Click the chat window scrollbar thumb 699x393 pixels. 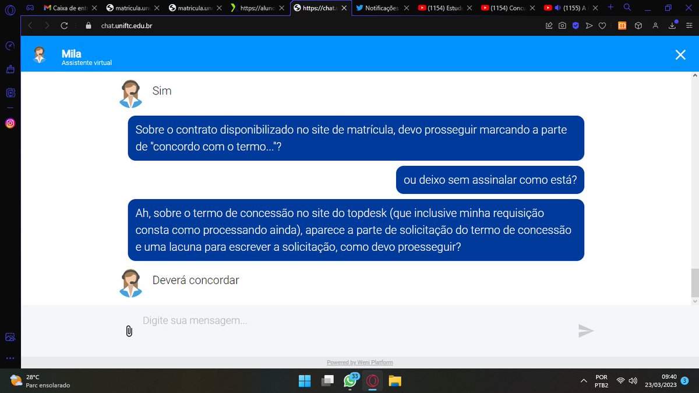point(694,283)
